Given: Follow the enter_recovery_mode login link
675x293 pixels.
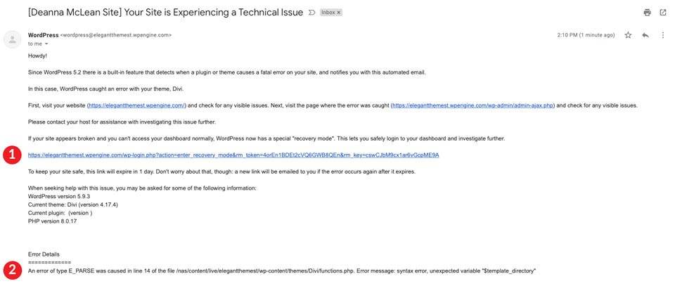Looking at the screenshot, I should tap(233, 155).
